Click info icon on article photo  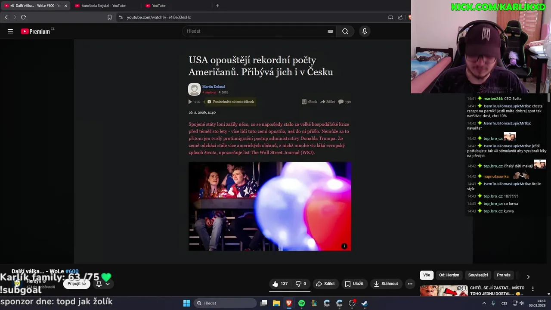pos(344,246)
